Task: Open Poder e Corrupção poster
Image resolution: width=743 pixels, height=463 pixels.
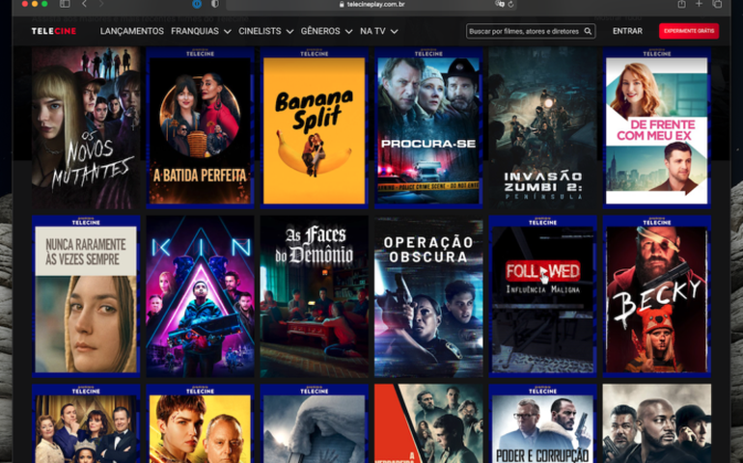Action: tap(542, 423)
